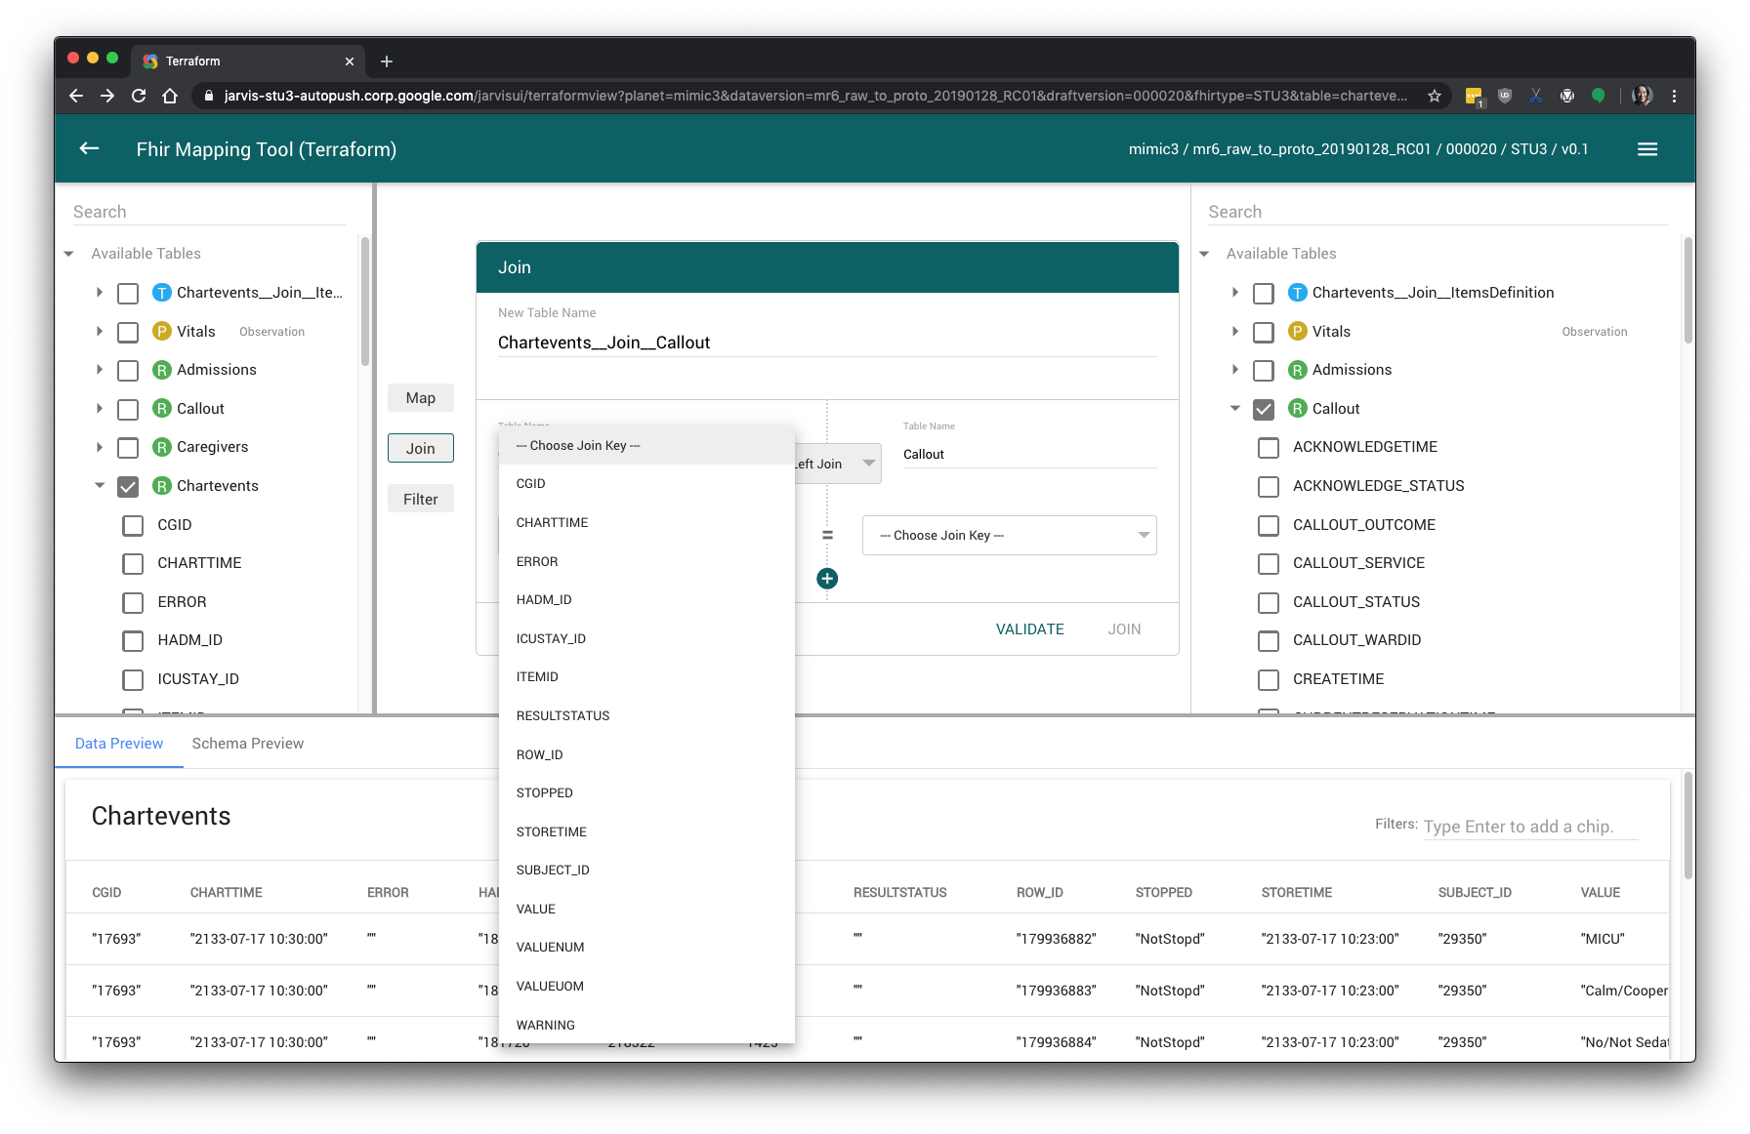
Task: Expand the left Vitals table node
Action: tap(100, 332)
